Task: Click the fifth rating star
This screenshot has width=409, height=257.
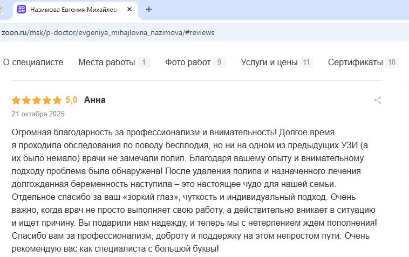Action: tap(57, 100)
